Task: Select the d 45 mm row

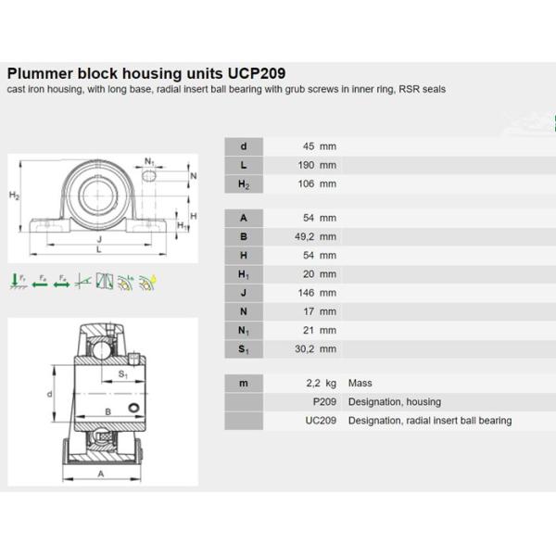Action: (387, 146)
